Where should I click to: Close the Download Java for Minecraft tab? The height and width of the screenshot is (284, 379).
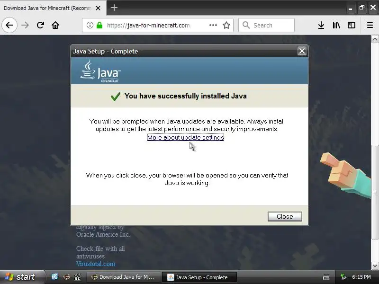tap(98, 8)
